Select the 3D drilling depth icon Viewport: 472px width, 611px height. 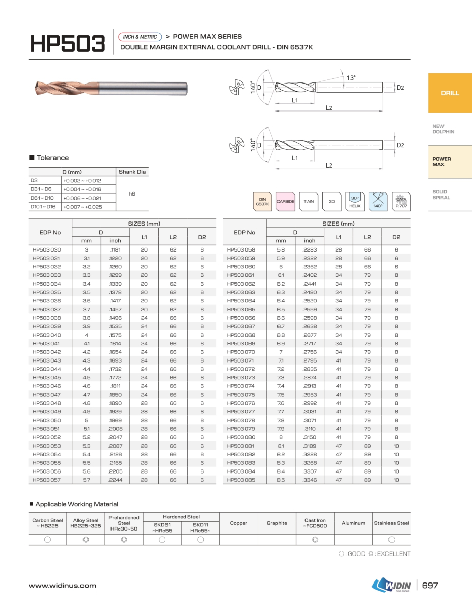(331, 202)
